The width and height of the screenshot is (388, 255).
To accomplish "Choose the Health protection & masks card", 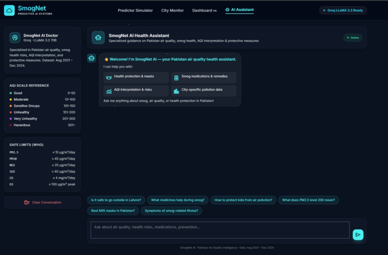I will pos(136,77).
